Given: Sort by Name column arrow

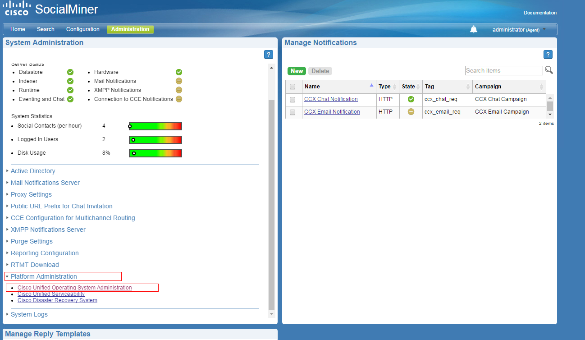Looking at the screenshot, I should pos(371,85).
